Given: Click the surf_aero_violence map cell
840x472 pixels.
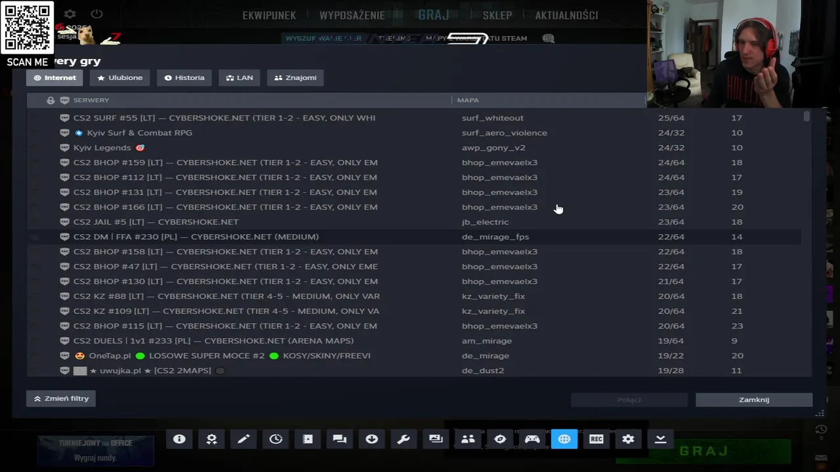Looking at the screenshot, I should 504,132.
